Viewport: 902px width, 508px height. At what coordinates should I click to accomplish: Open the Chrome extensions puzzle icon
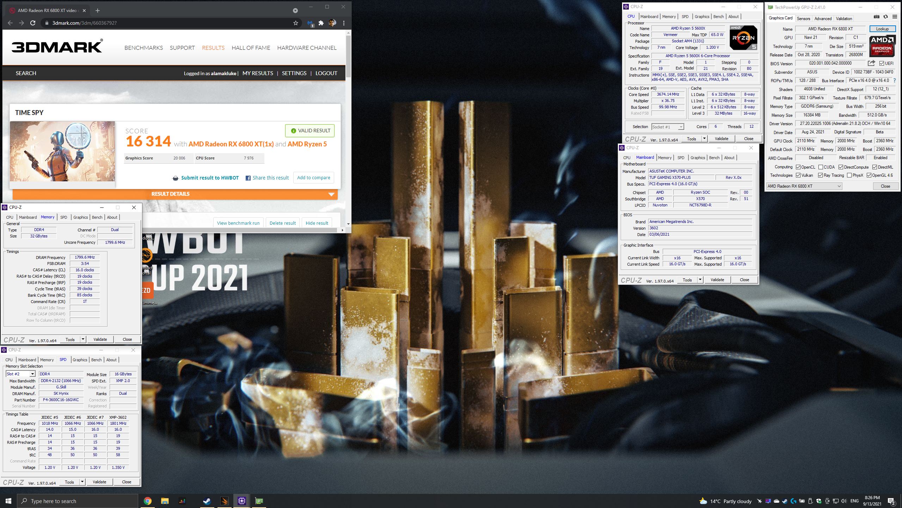coord(321,23)
